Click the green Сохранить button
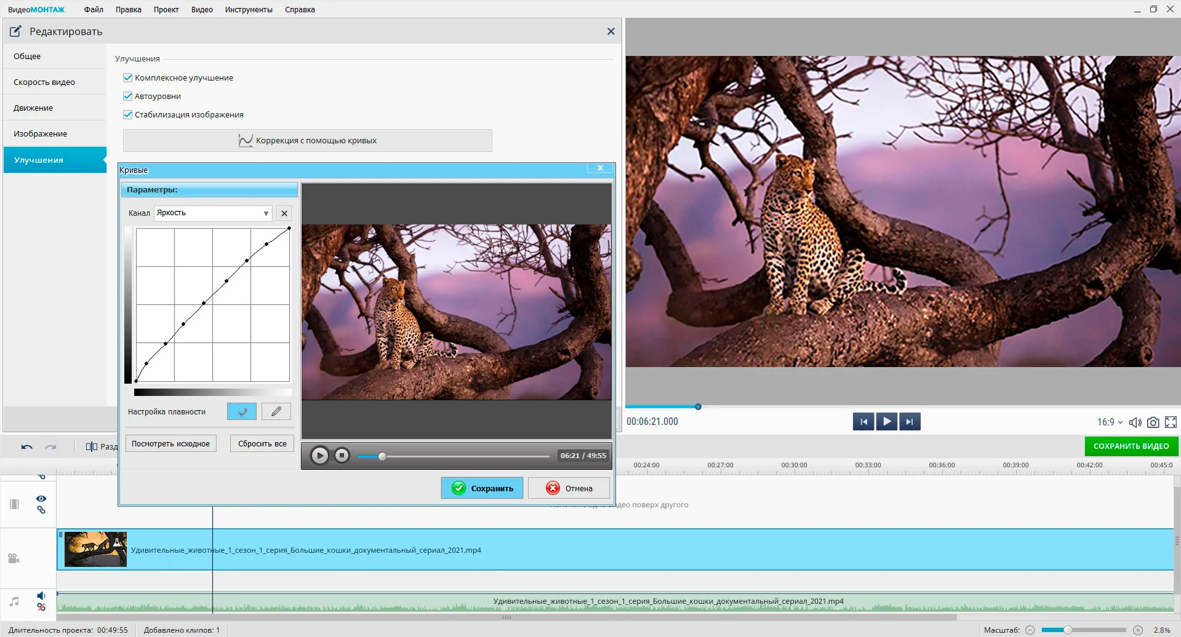 click(x=482, y=488)
